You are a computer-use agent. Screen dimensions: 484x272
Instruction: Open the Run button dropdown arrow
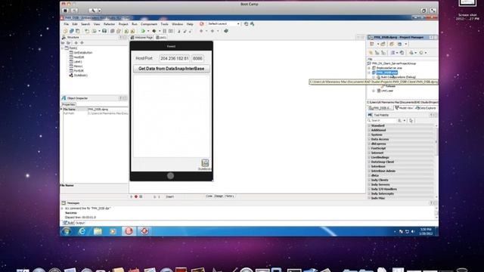click(148, 31)
